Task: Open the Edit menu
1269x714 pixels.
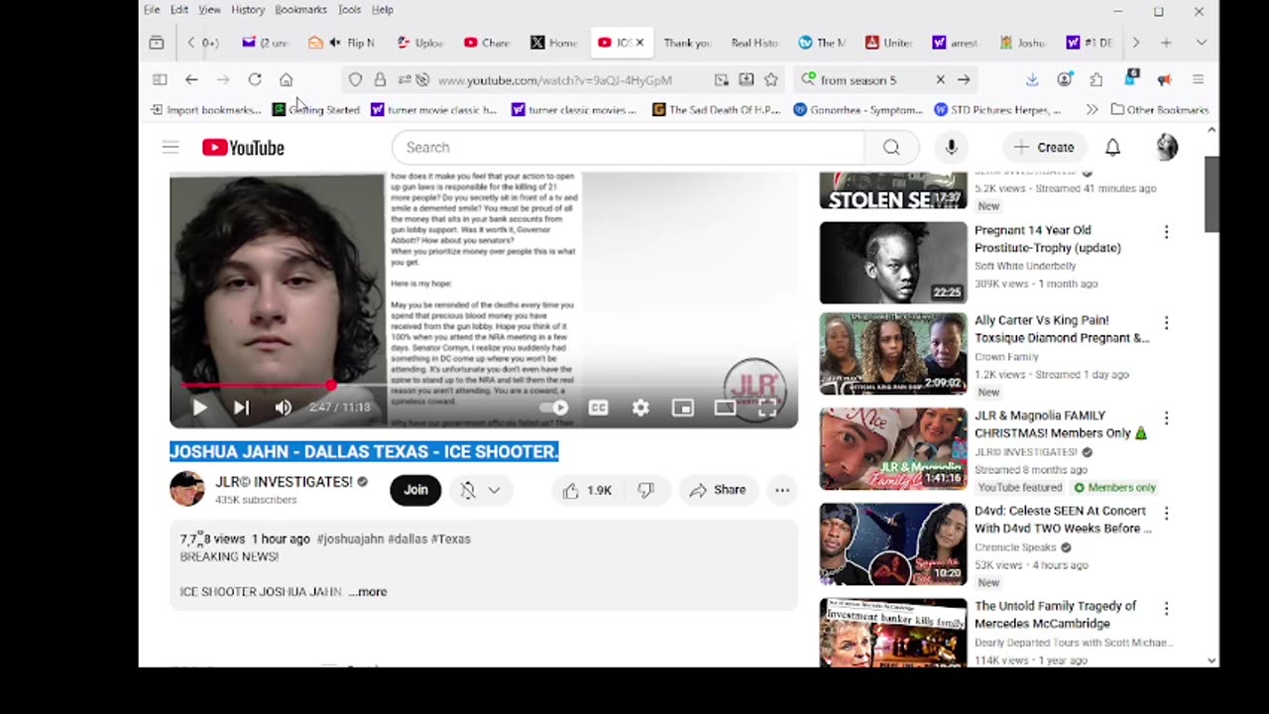Action: 179,10
